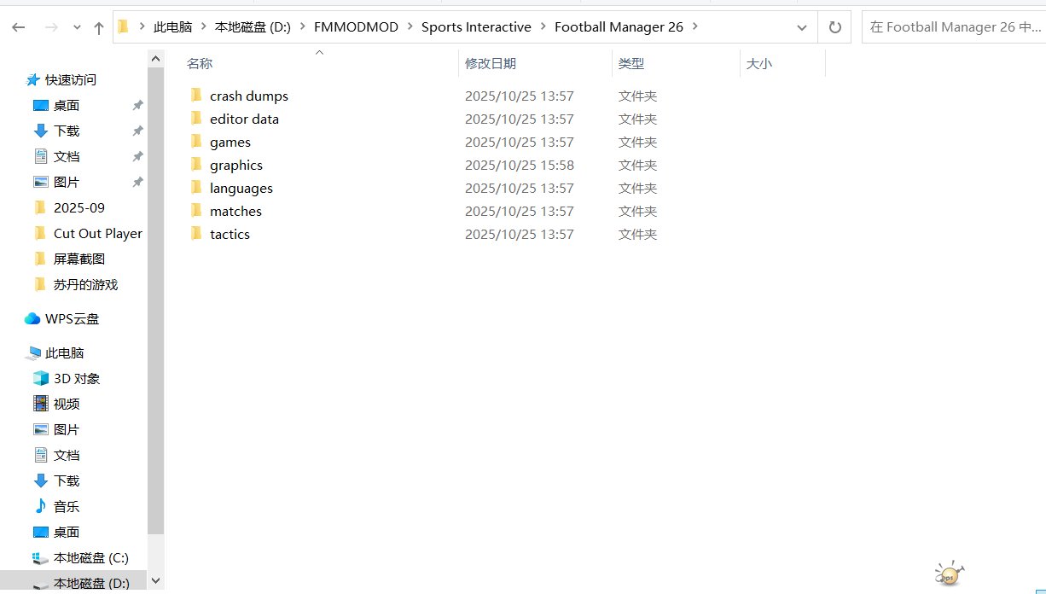Sort files by 修改日期 column
Image resolution: width=1046 pixels, height=594 pixels.
point(491,64)
